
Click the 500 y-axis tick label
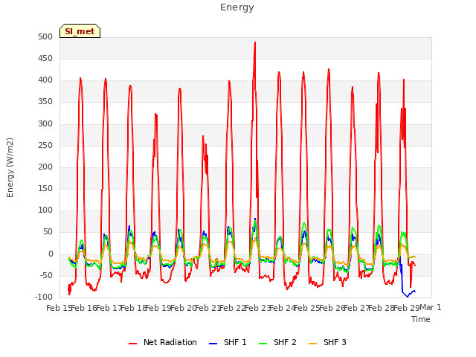pyautogui.click(x=45, y=37)
